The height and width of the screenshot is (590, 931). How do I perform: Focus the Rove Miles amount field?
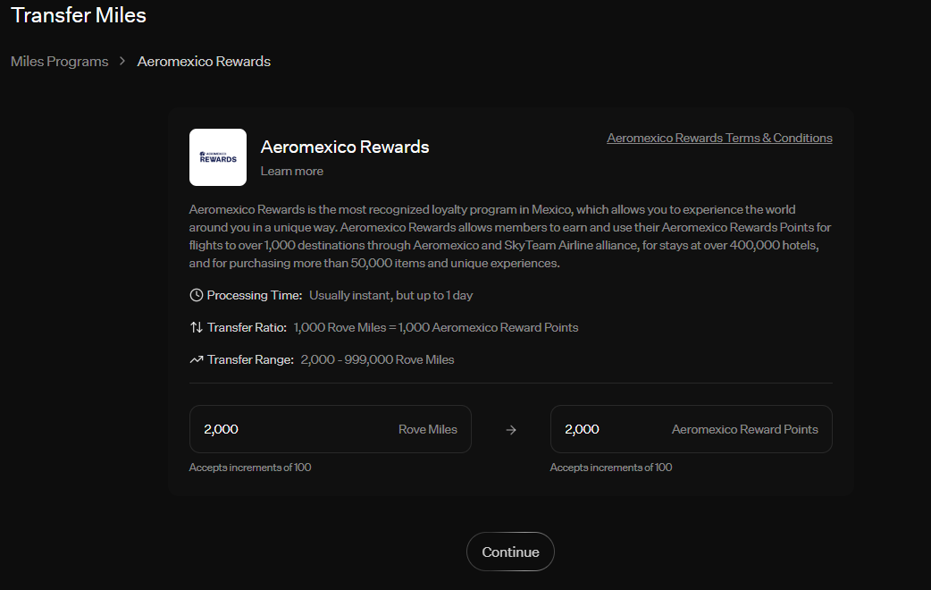click(330, 429)
